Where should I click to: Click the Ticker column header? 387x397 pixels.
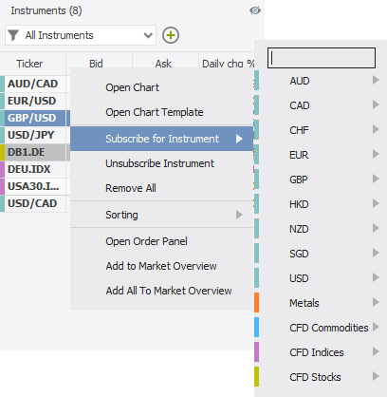(29, 64)
